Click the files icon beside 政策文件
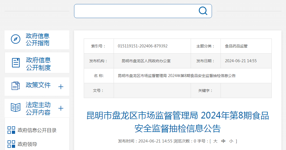Screen dimensions: 286x150 [16, 86]
